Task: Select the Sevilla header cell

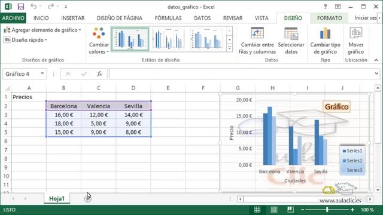Action: (x=133, y=106)
